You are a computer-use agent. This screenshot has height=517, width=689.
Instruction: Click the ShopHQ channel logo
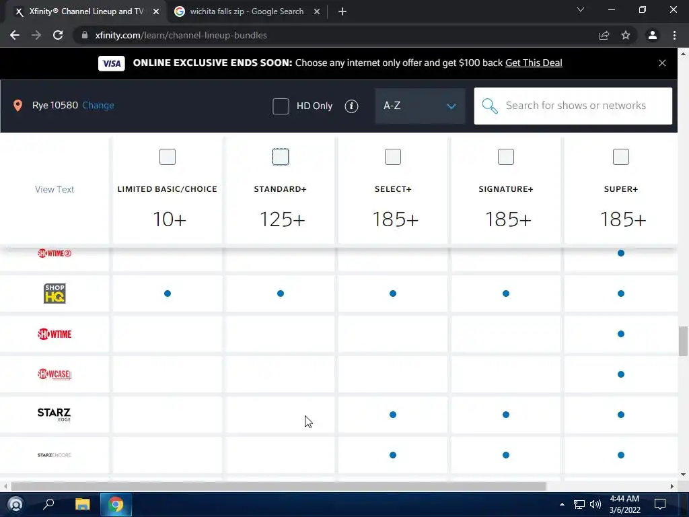coord(55,294)
